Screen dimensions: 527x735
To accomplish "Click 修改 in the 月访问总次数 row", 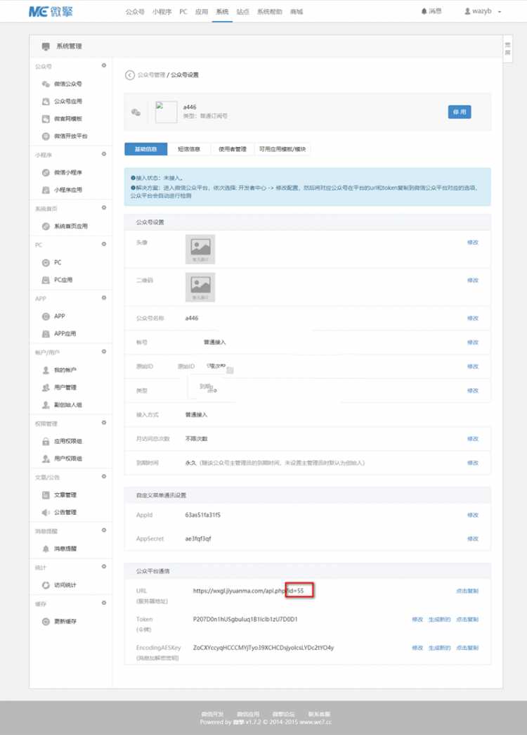I will point(473,439).
